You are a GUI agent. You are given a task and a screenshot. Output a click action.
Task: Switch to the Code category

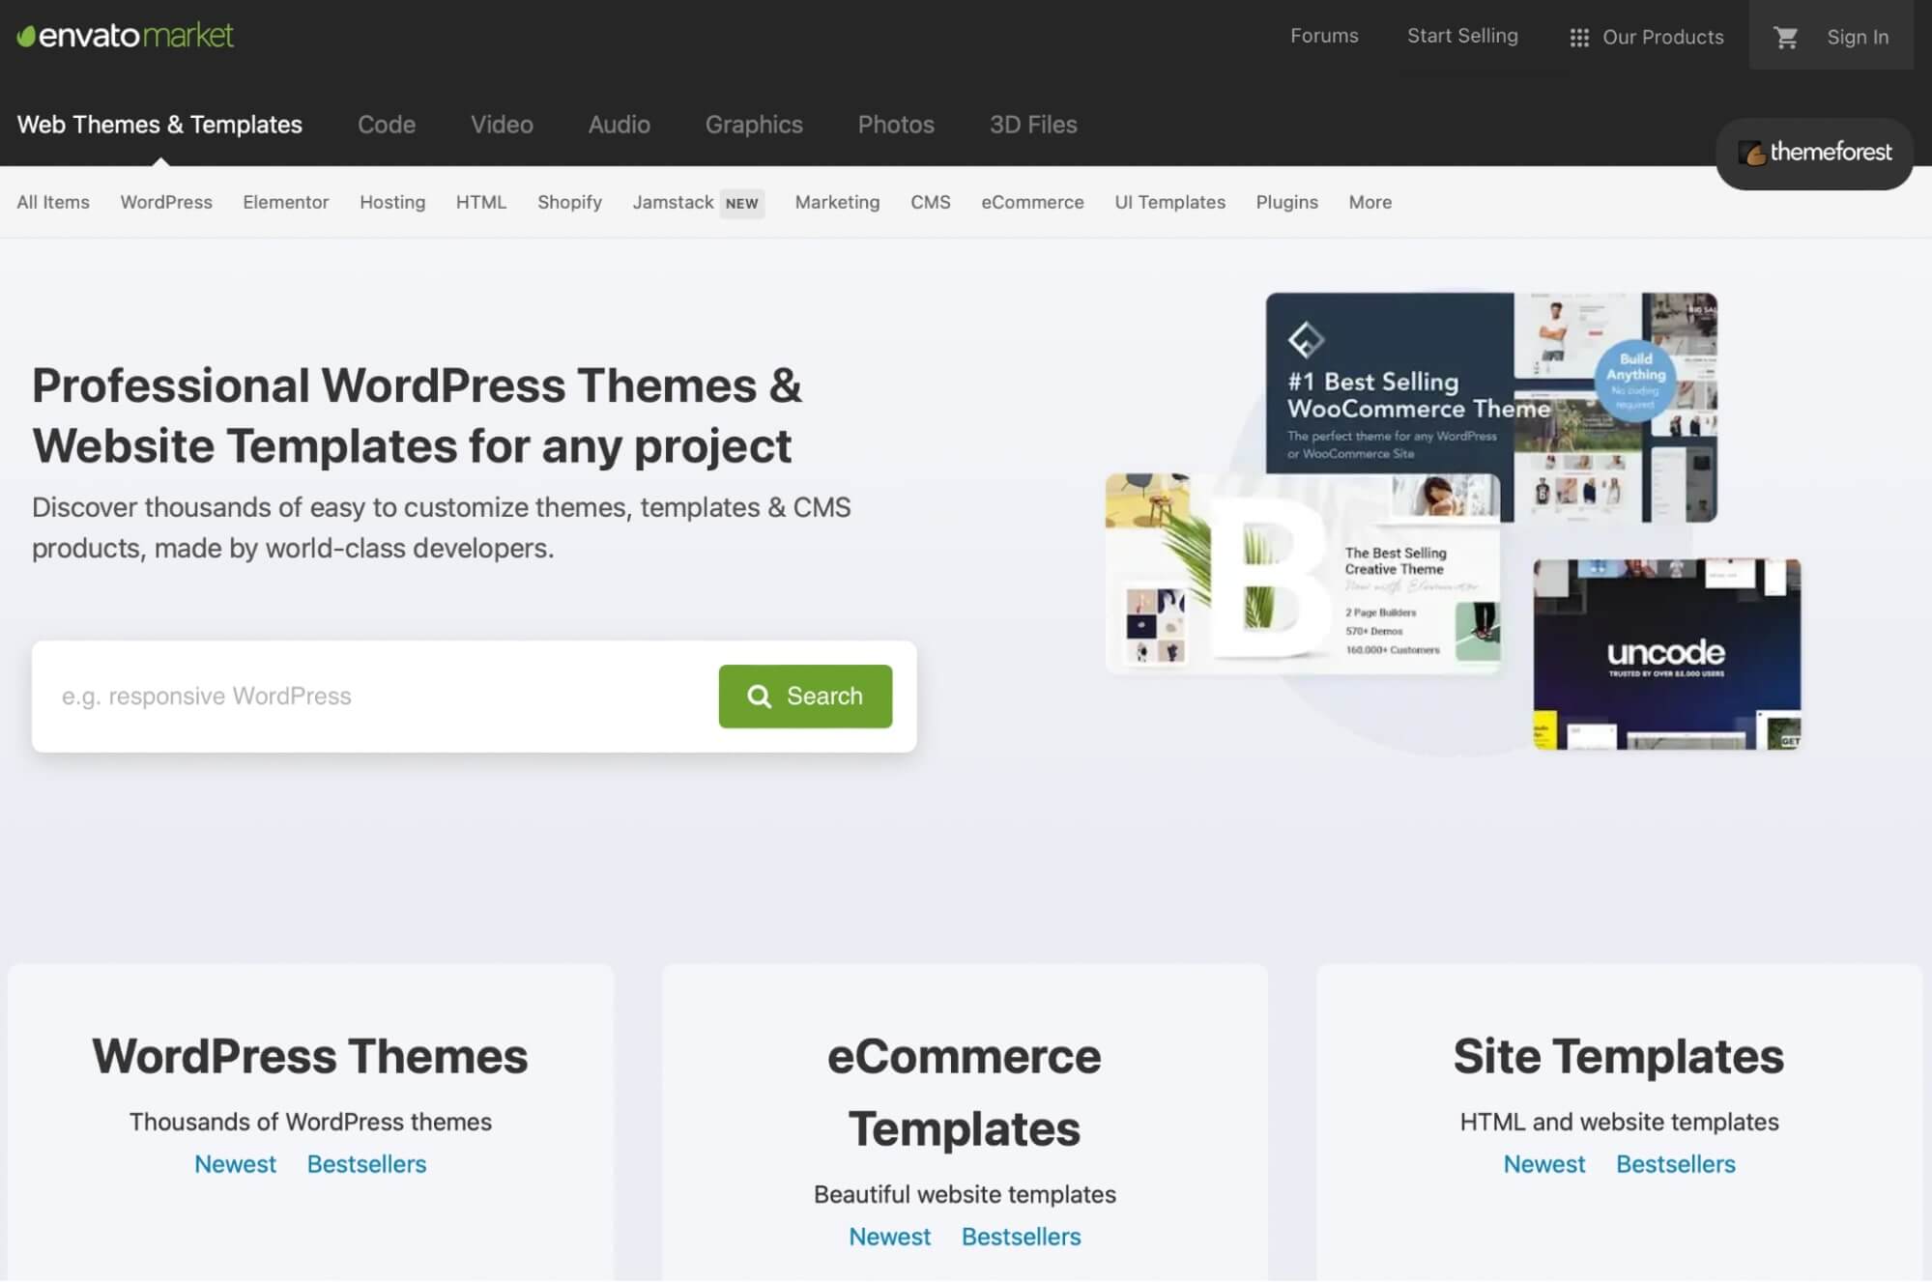(387, 125)
